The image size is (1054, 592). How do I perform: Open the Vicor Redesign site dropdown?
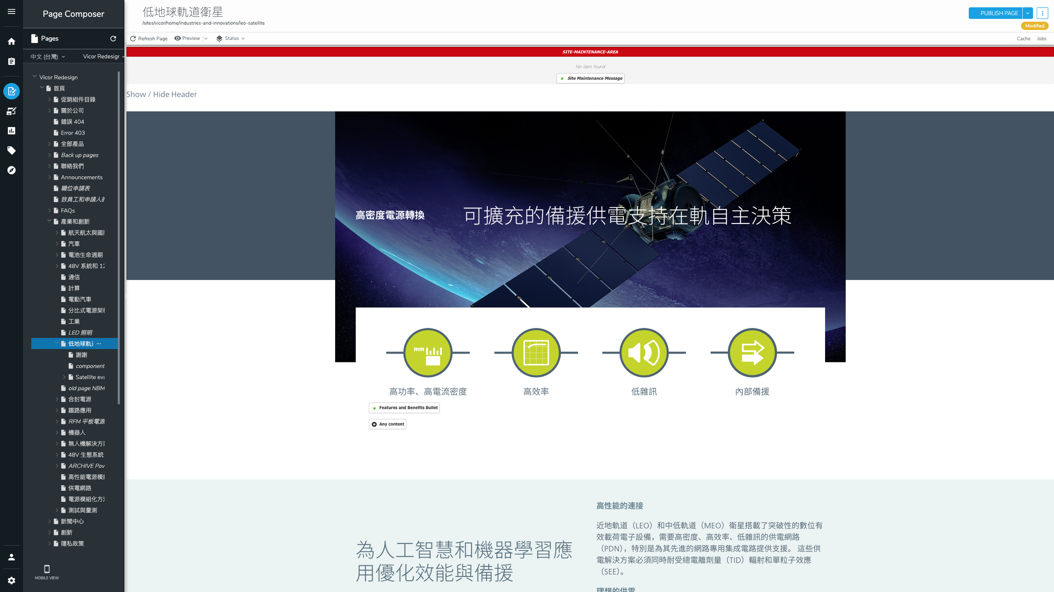click(x=103, y=56)
